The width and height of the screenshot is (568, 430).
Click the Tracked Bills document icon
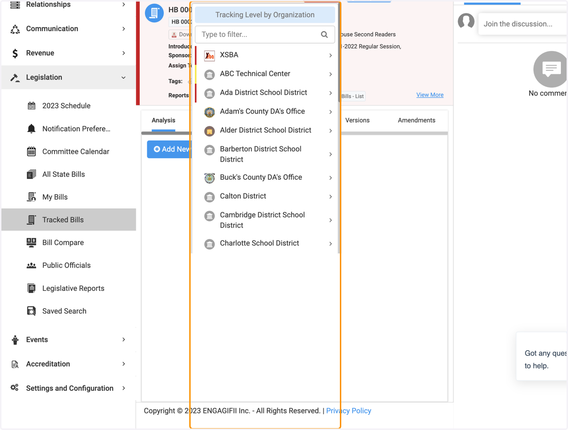pos(31,219)
